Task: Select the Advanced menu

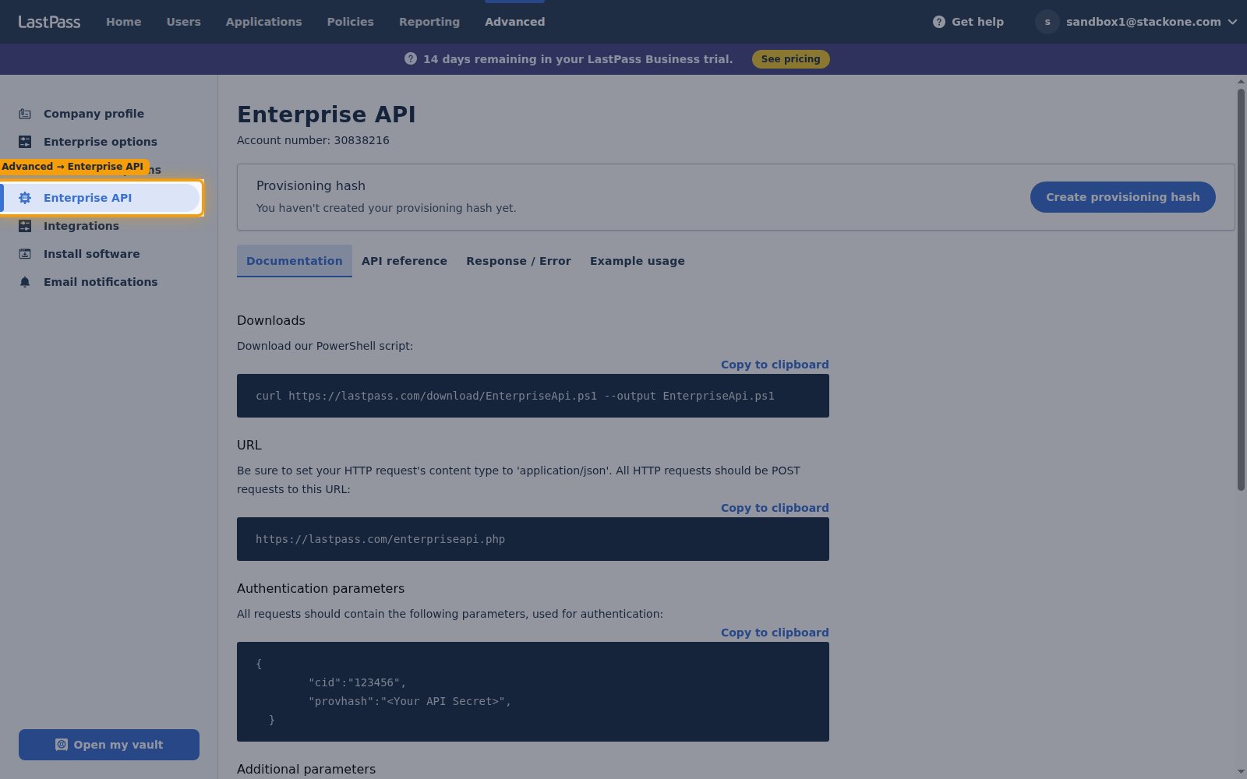Action: coord(515,22)
